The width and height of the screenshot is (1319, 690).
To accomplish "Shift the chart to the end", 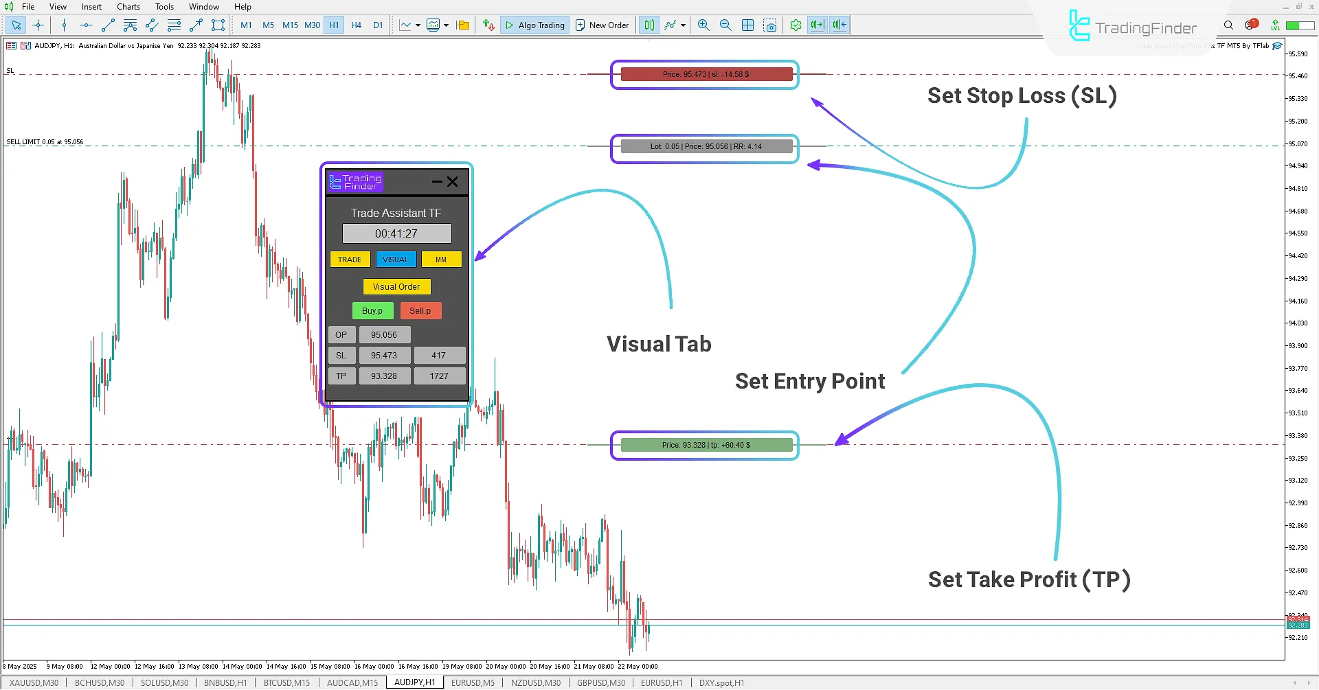I will [x=817, y=25].
